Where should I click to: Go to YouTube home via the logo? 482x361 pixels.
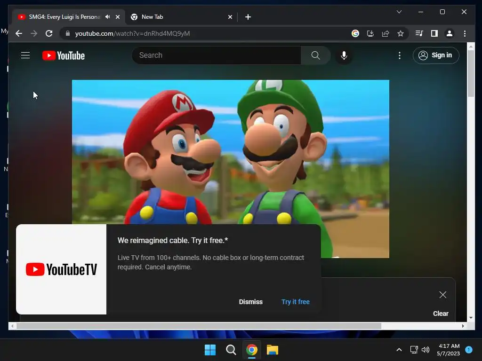[64, 55]
